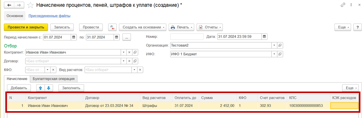Open the Отчеты dropdown menu
This screenshot has height=118, width=362.
coord(210,27)
